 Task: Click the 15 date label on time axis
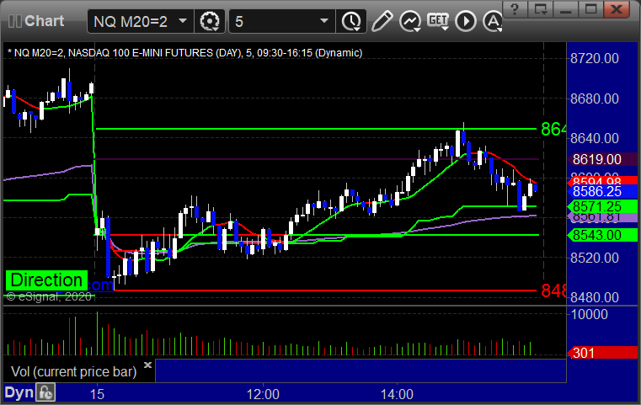97,394
